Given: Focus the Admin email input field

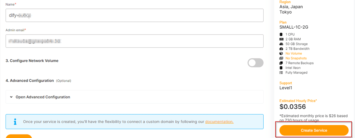Looking at the screenshot, I should (135, 41).
